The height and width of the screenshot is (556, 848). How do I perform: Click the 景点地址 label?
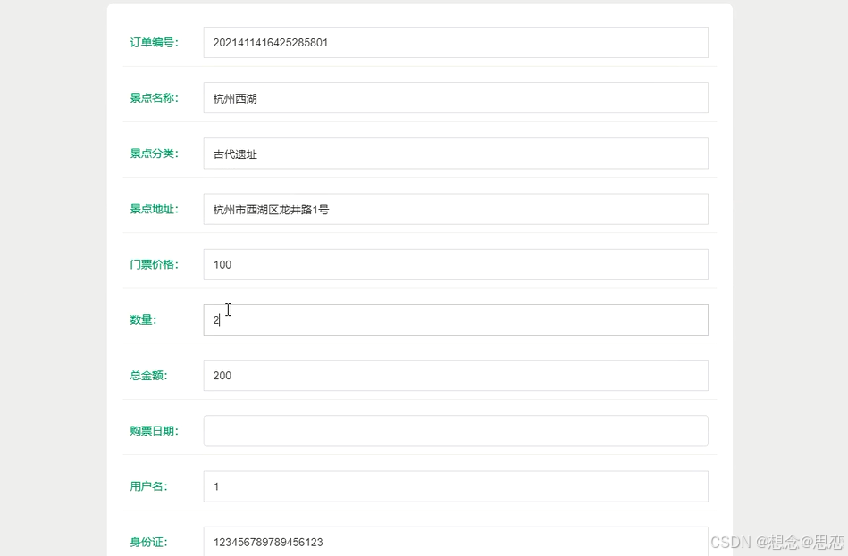coord(154,209)
